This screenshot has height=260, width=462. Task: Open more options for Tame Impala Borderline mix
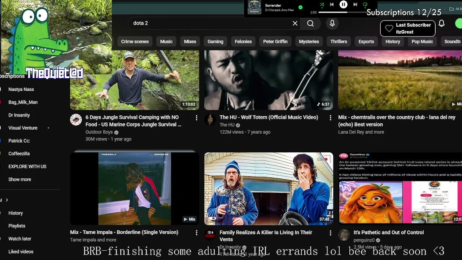pyautogui.click(x=196, y=233)
